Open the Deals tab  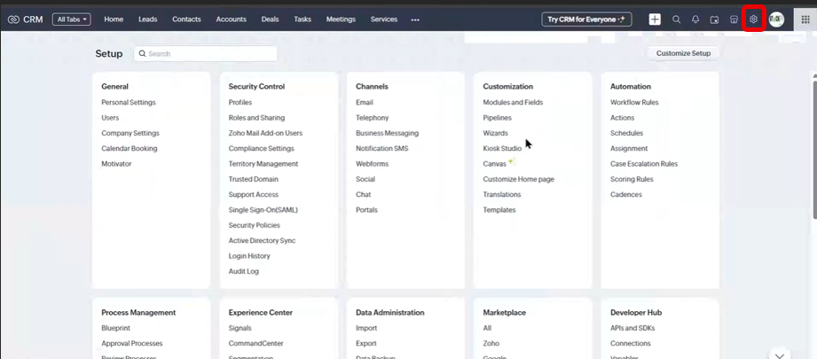[270, 20]
